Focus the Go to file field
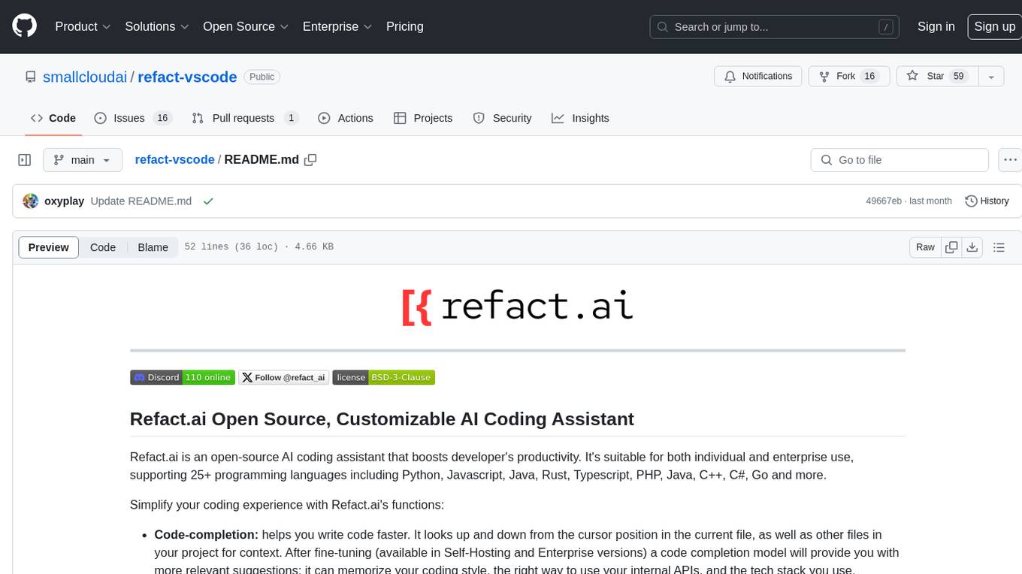This screenshot has height=574, width=1022. (x=900, y=160)
